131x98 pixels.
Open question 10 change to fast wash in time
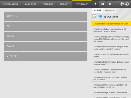pos(111,92)
